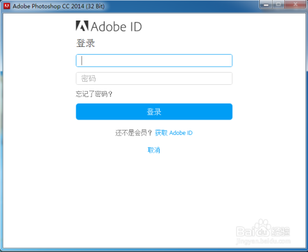Viewport: 308px width, 252px height.
Task: Click the 经验 watermark characters
Action: pyautogui.click(x=280, y=231)
